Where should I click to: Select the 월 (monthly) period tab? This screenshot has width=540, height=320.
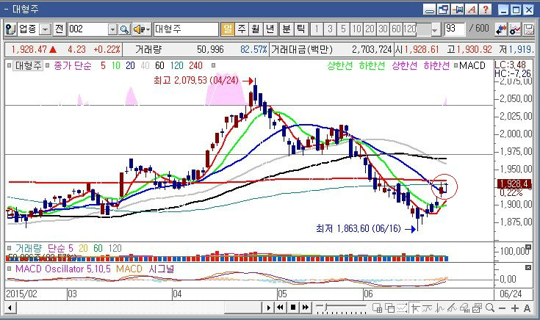(256, 29)
